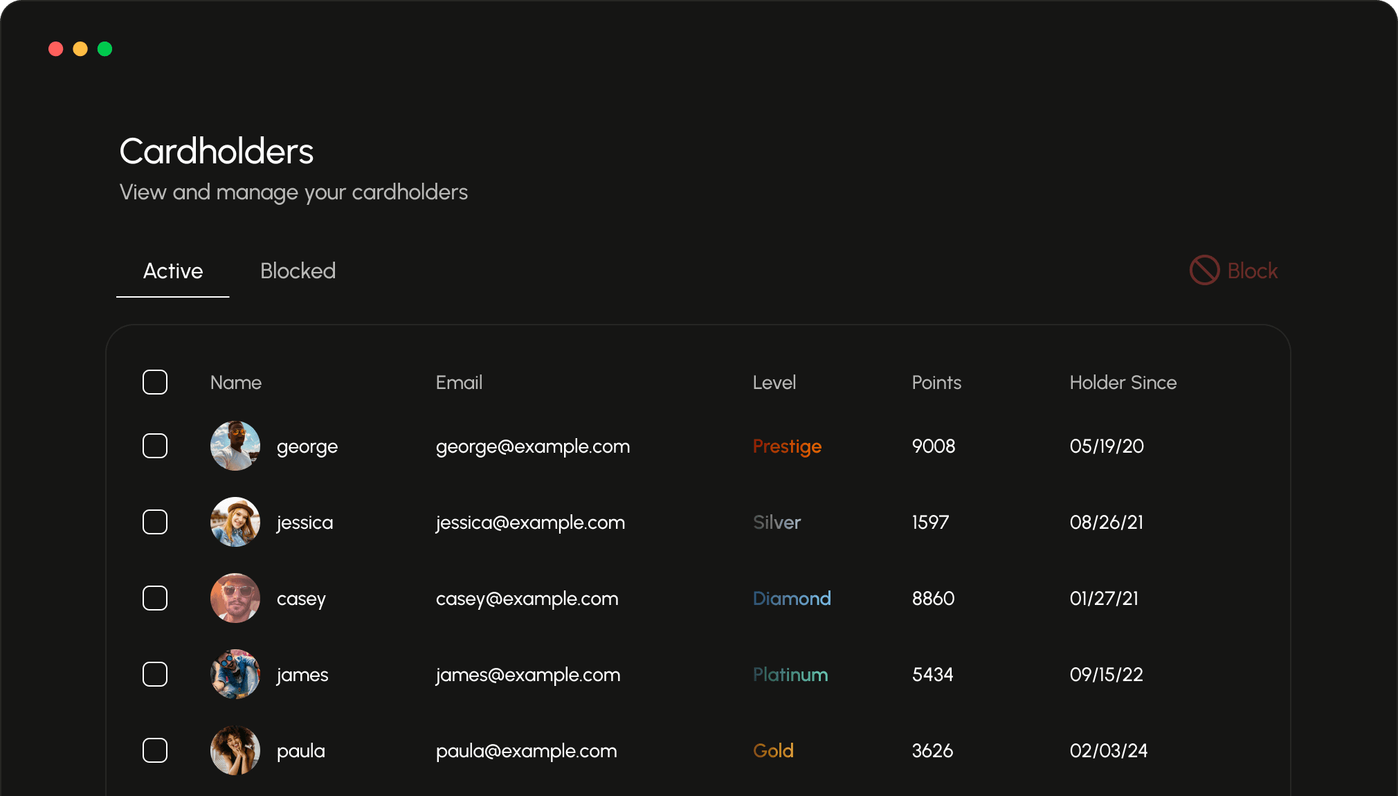Click the Email column header
Image resolution: width=1398 pixels, height=796 pixels.
459,382
